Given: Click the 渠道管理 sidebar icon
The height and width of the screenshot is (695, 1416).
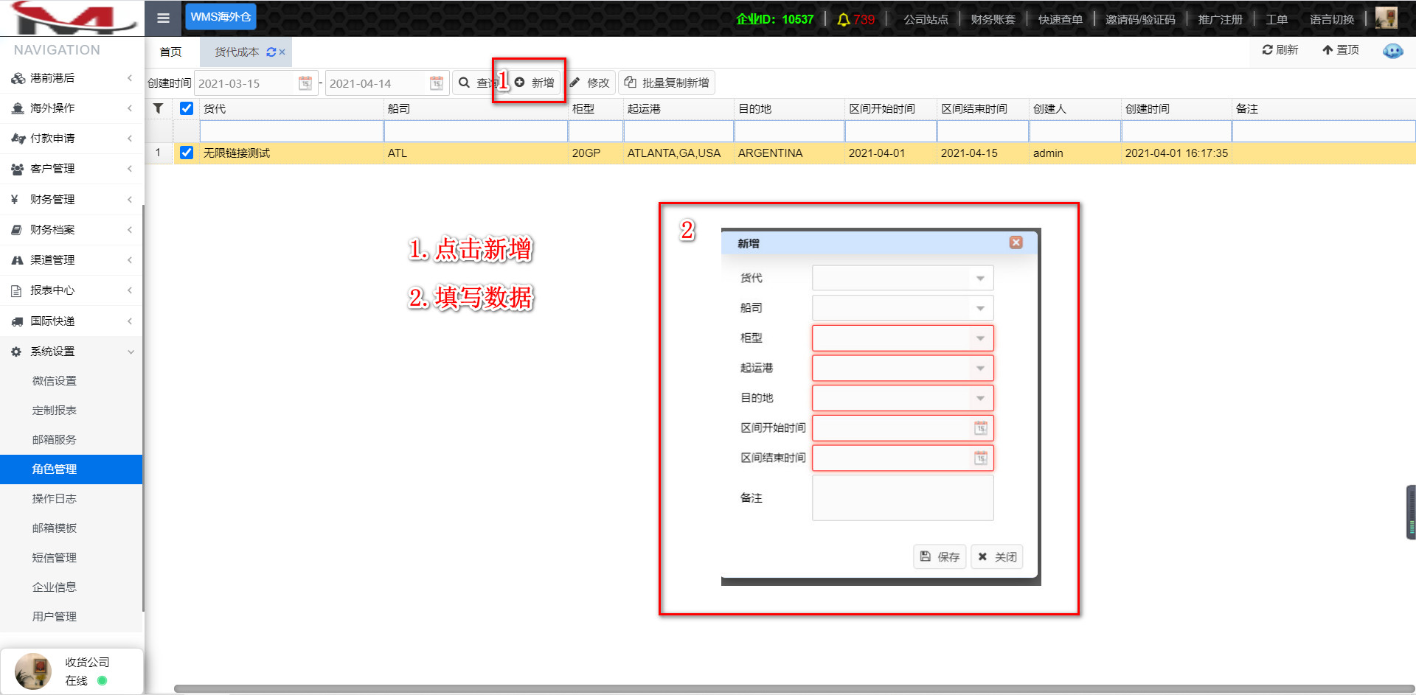Looking at the screenshot, I should pos(17,260).
